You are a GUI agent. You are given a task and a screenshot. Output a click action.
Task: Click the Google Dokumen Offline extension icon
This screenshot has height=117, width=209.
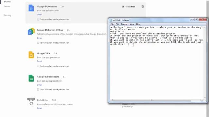[x=31, y=32]
